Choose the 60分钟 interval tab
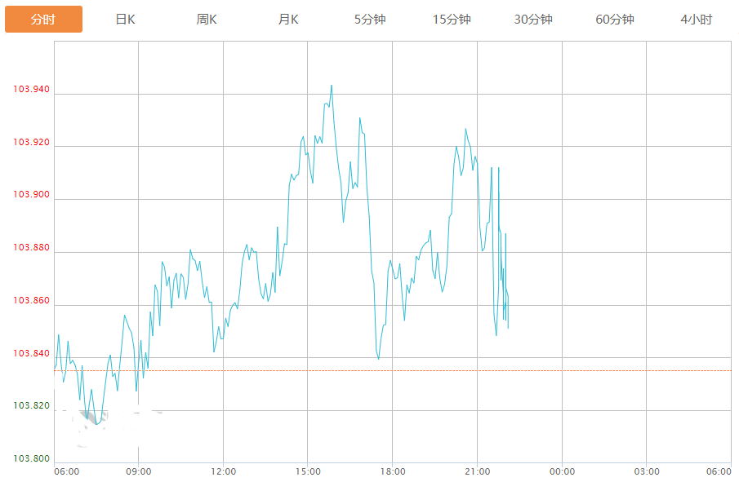 [x=615, y=20]
